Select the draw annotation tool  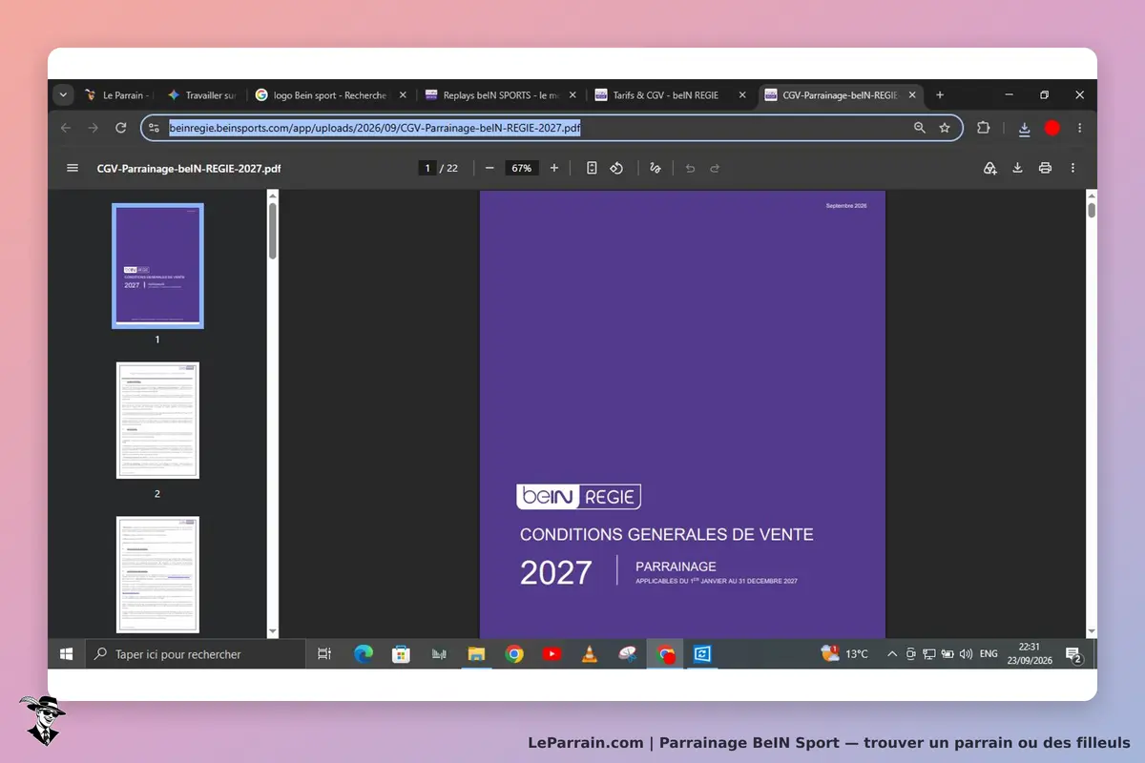point(656,168)
